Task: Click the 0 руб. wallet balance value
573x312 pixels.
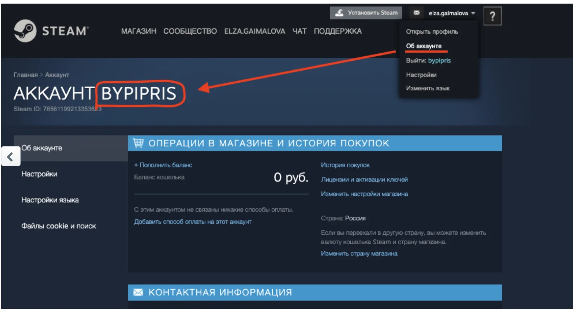Action: coord(291,177)
